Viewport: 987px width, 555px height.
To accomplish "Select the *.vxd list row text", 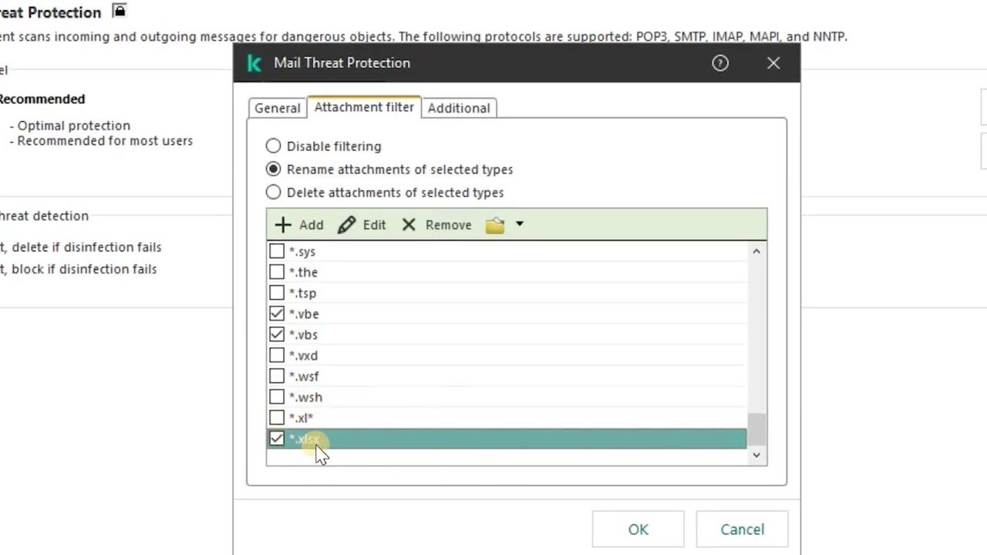I will point(303,355).
